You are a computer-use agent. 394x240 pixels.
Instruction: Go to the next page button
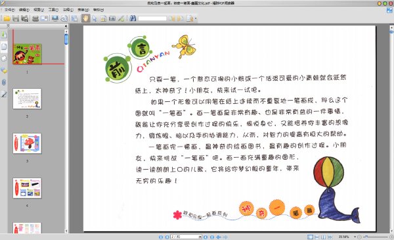click(x=206, y=237)
